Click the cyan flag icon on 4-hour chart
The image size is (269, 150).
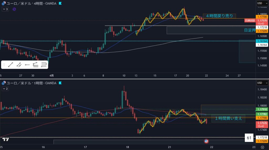click(x=60, y=3)
